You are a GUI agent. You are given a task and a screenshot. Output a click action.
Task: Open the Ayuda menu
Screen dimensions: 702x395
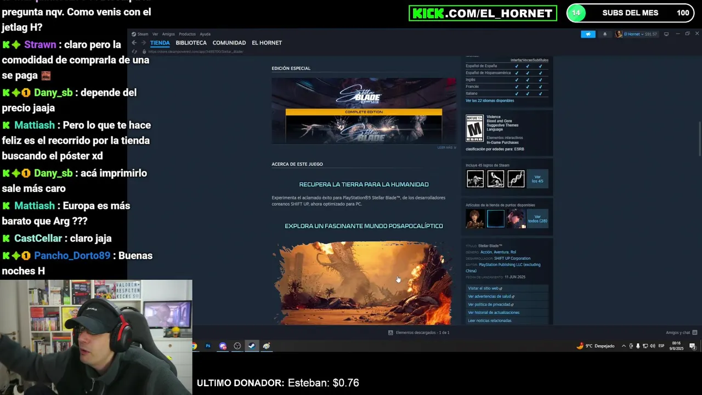coord(205,34)
